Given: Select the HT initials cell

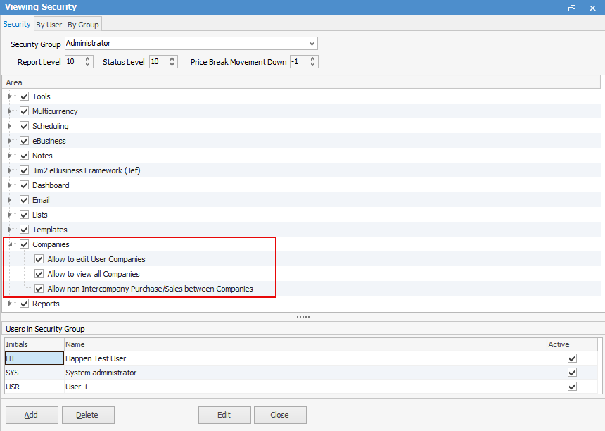Looking at the screenshot, I should click(34, 358).
